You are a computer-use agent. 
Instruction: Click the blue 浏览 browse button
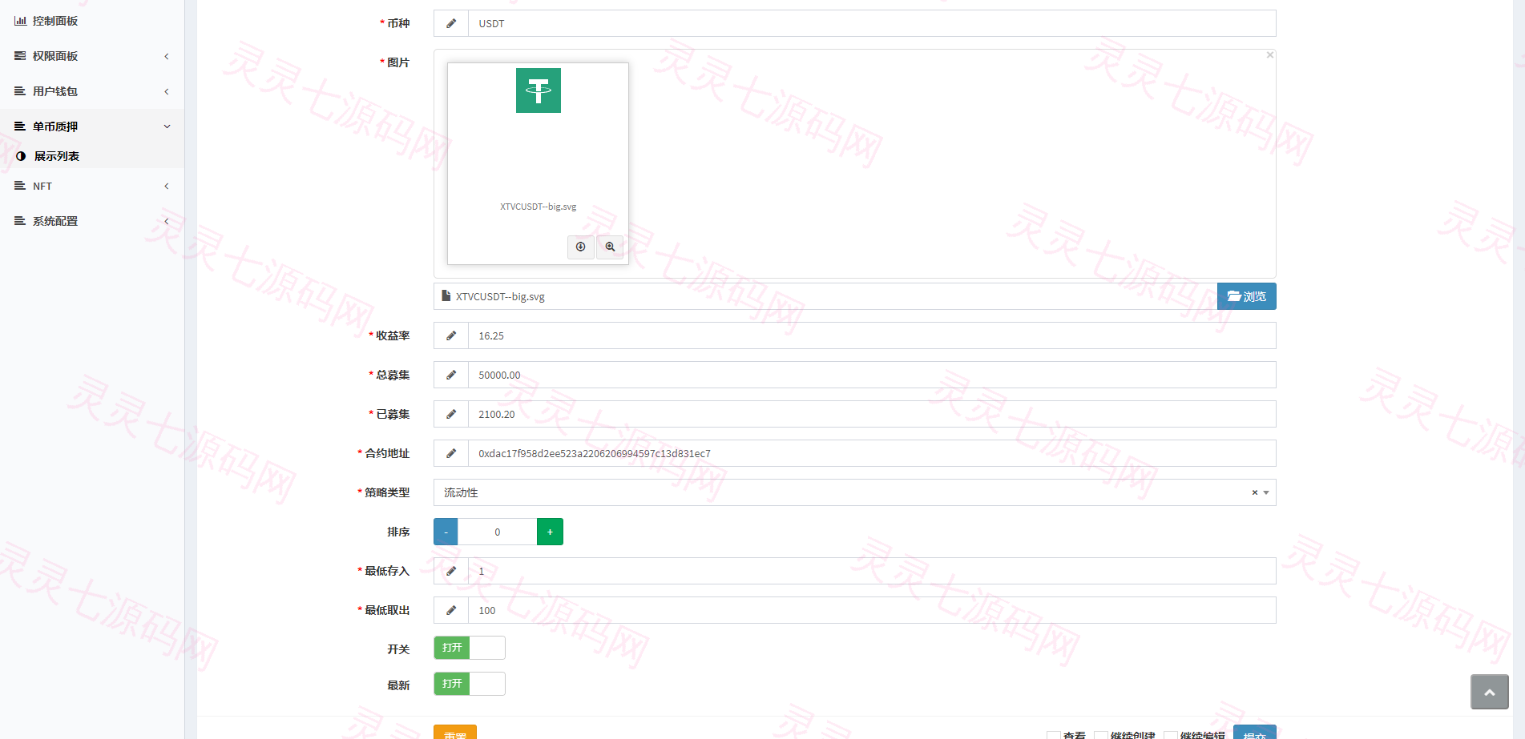tap(1247, 296)
